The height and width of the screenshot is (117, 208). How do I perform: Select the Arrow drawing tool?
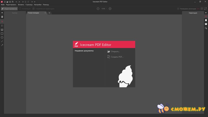pyautogui.click(x=2, y=45)
